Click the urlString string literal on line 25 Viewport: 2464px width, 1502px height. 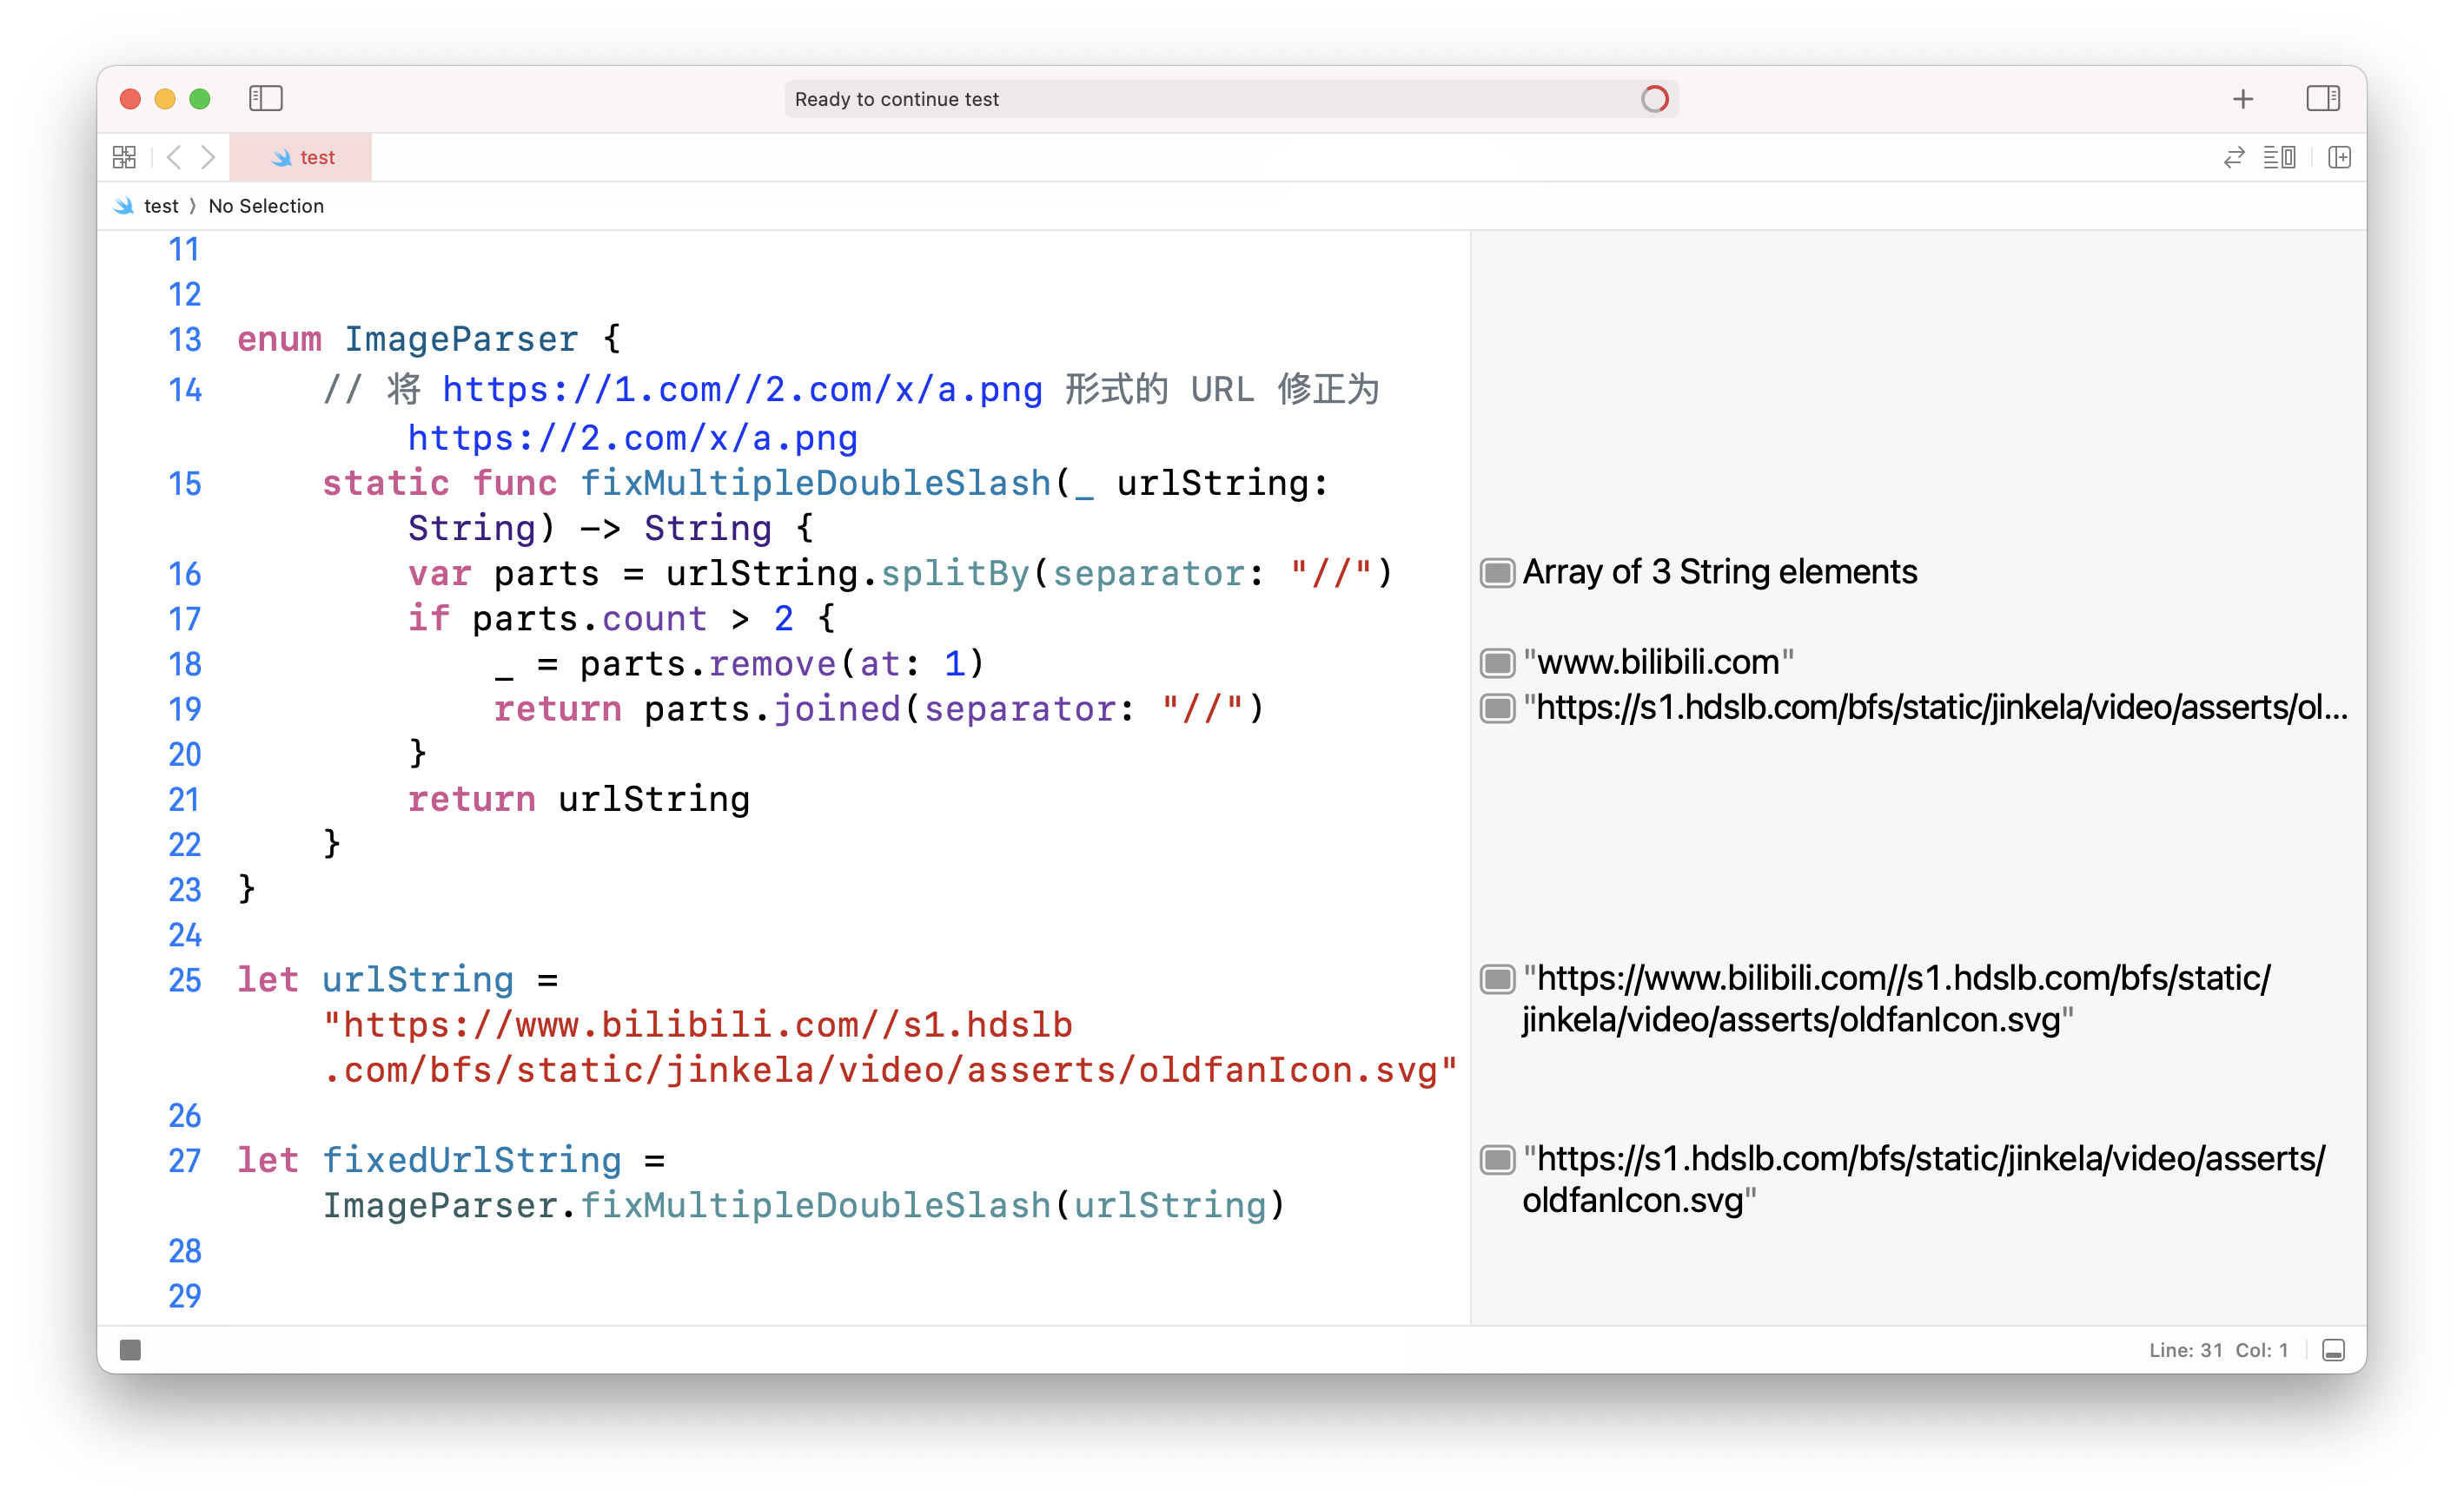[890, 1047]
